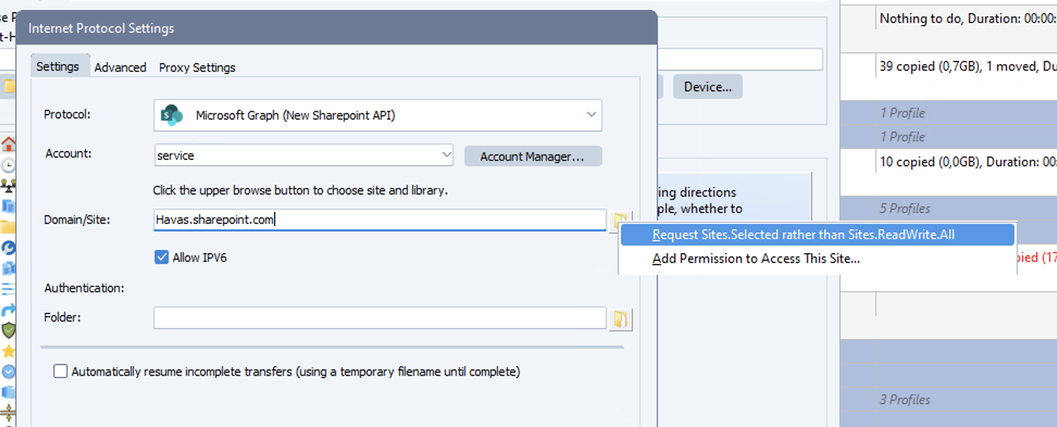
Task: Click the Device button in background window
Action: [707, 87]
